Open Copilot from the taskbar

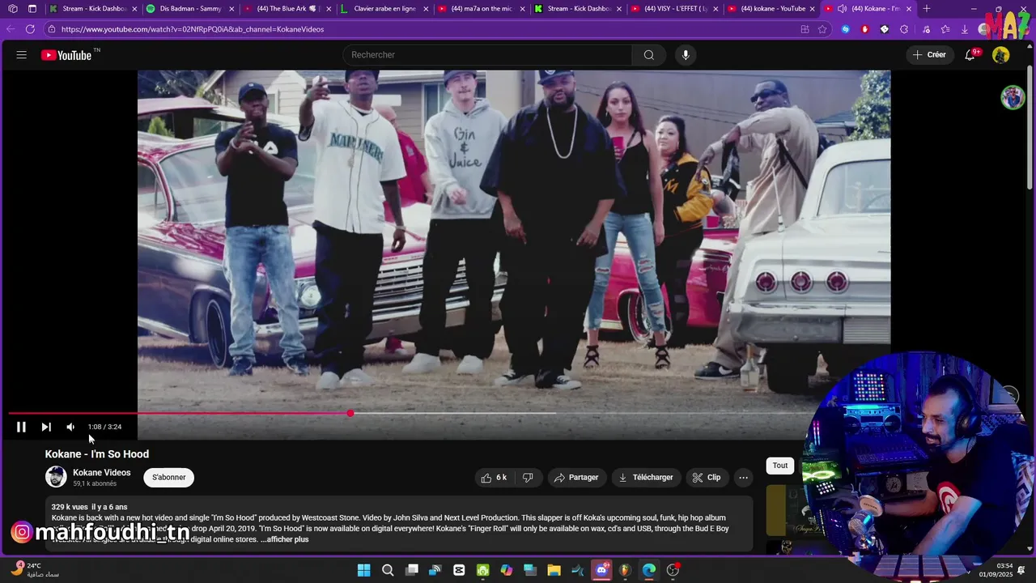[x=507, y=570]
